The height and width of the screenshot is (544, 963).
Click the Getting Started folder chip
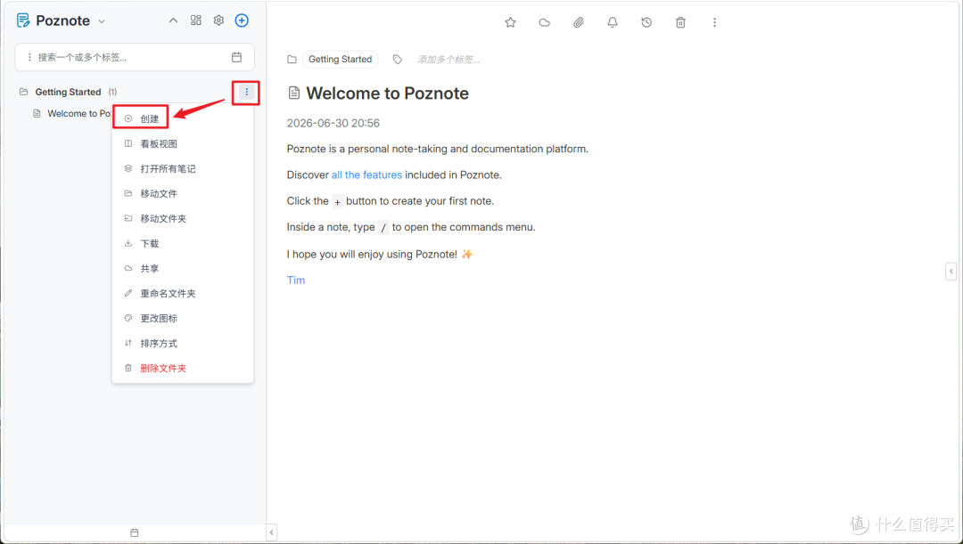point(341,59)
